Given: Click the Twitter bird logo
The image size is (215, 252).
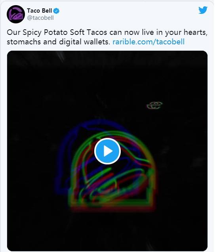Looking at the screenshot, I should (203, 10).
